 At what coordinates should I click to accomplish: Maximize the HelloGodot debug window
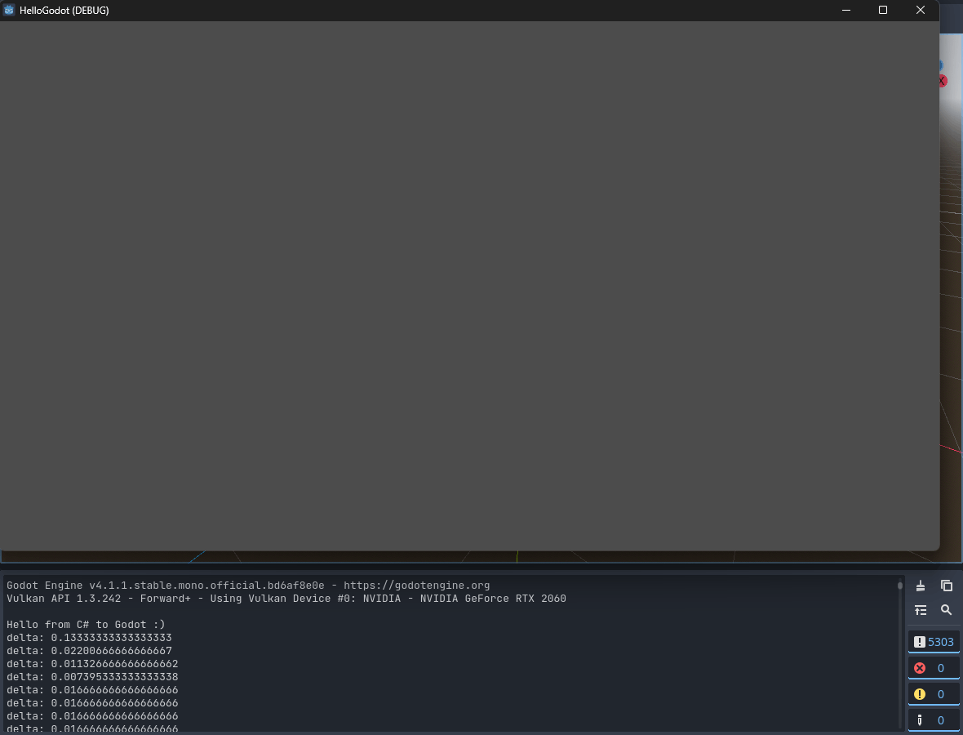tap(882, 10)
